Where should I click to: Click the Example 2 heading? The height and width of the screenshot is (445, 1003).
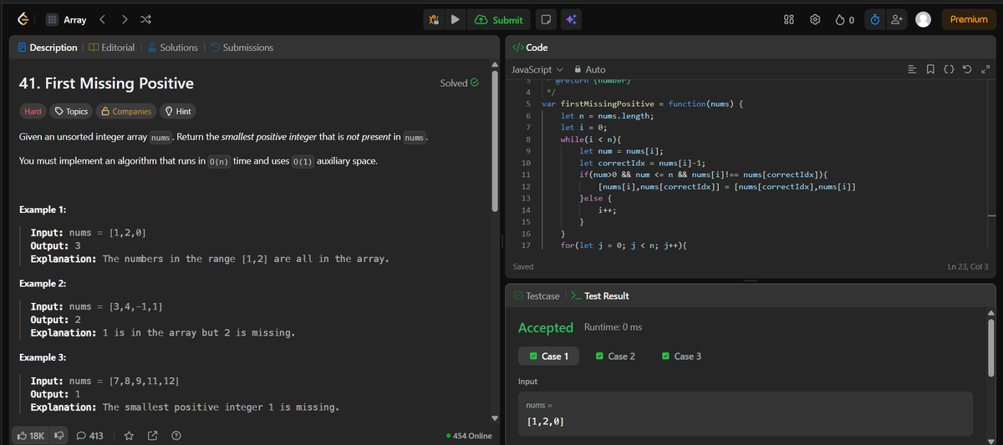pos(43,284)
